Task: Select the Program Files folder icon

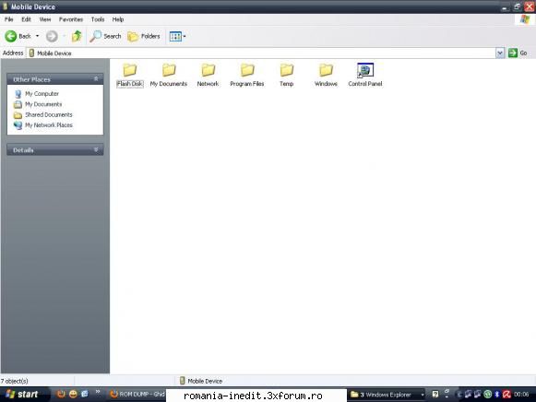Action: [x=247, y=70]
